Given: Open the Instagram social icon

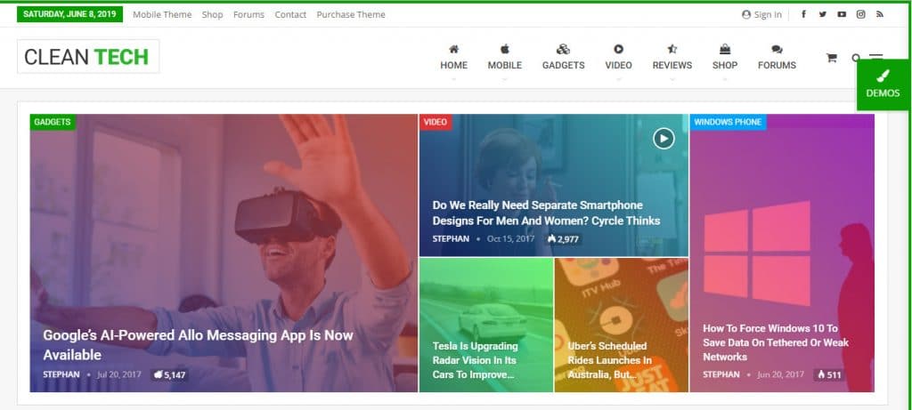Looking at the screenshot, I should [x=861, y=14].
